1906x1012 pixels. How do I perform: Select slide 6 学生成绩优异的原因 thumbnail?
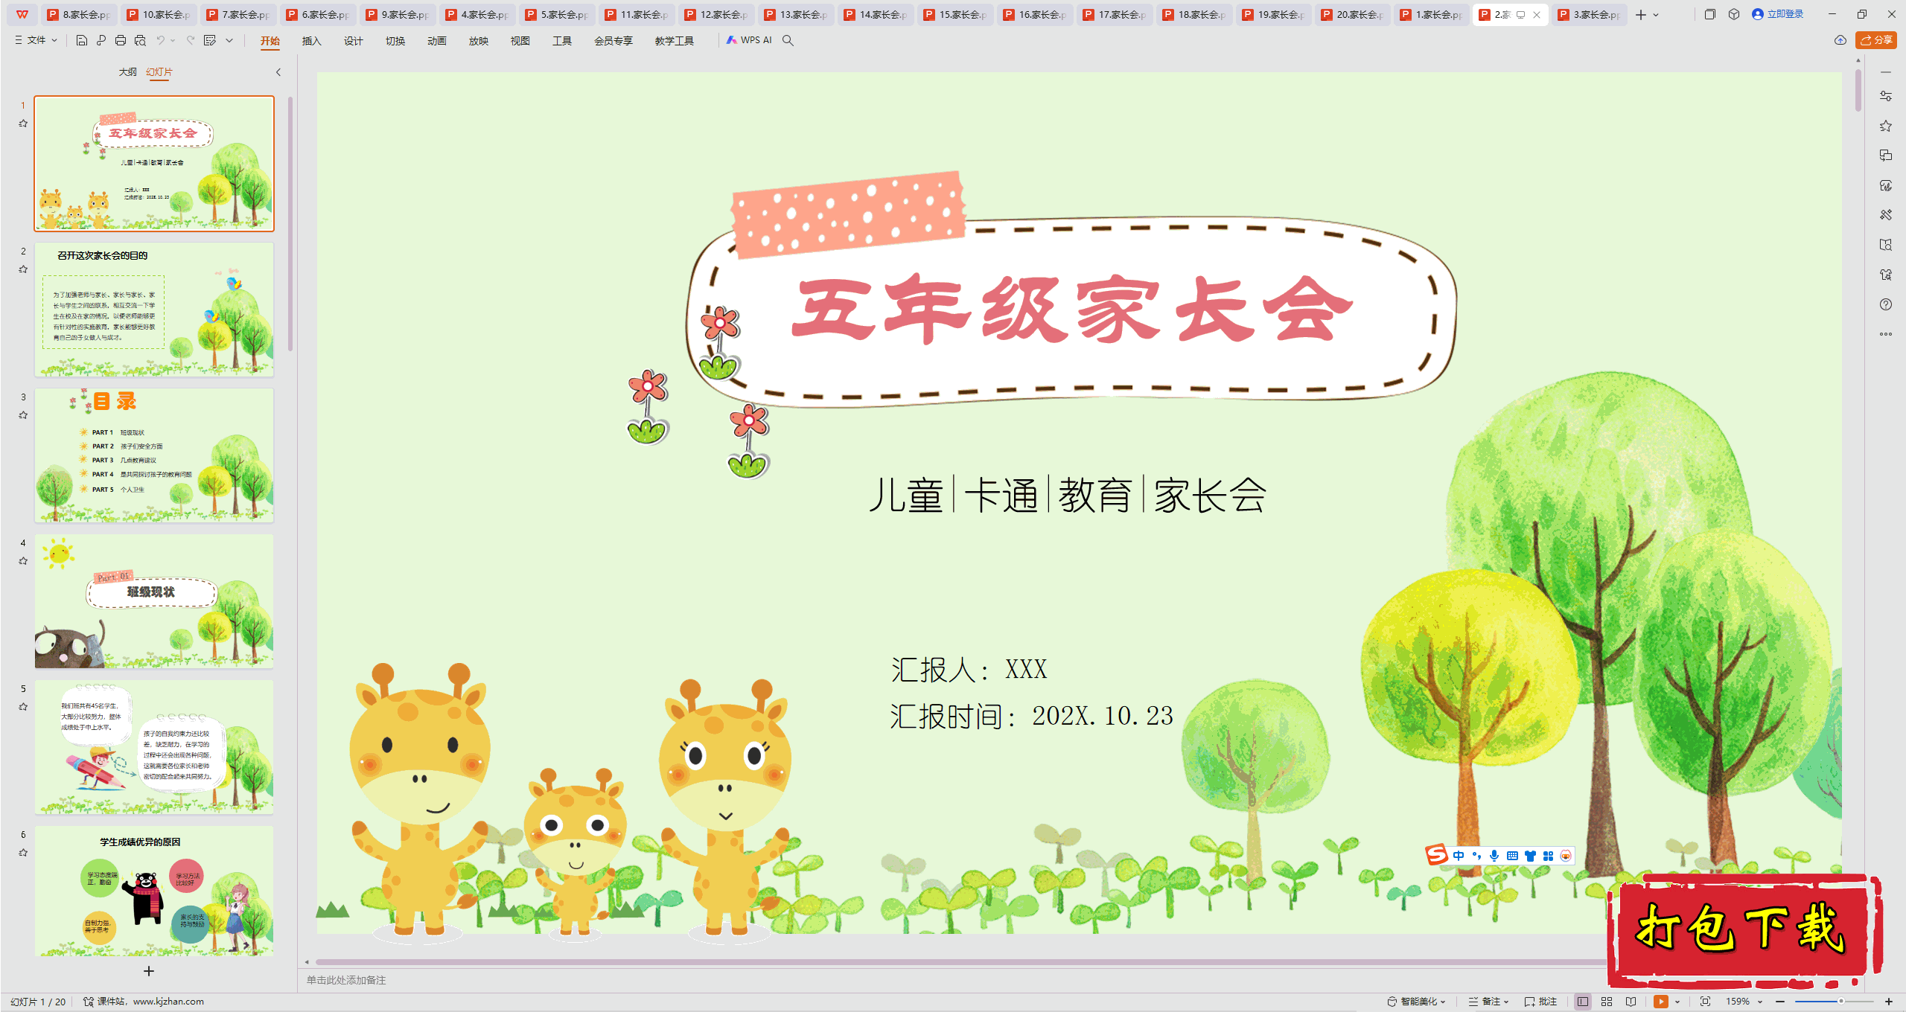pyautogui.click(x=154, y=891)
